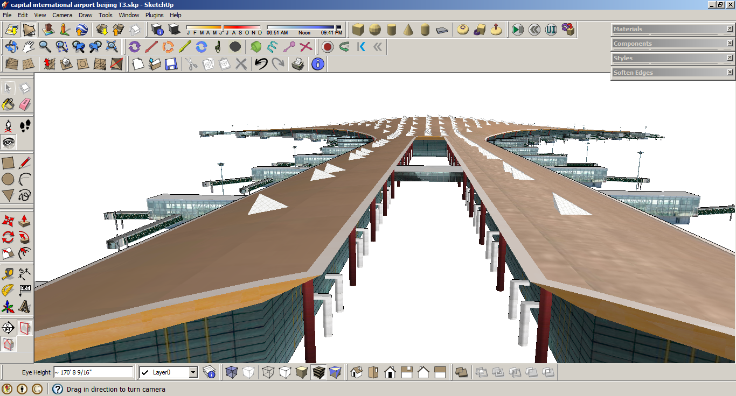736x396 pixels.
Task: Expand the Components panel
Action: point(673,44)
